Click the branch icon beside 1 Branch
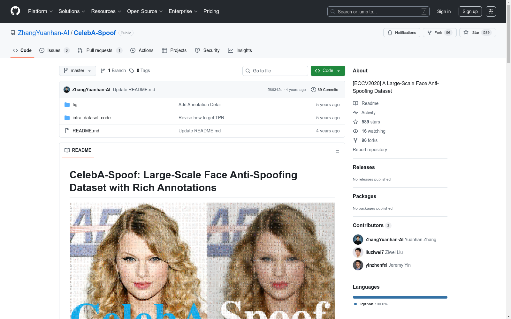Viewport: 511px width, 319px height. pyautogui.click(x=103, y=71)
